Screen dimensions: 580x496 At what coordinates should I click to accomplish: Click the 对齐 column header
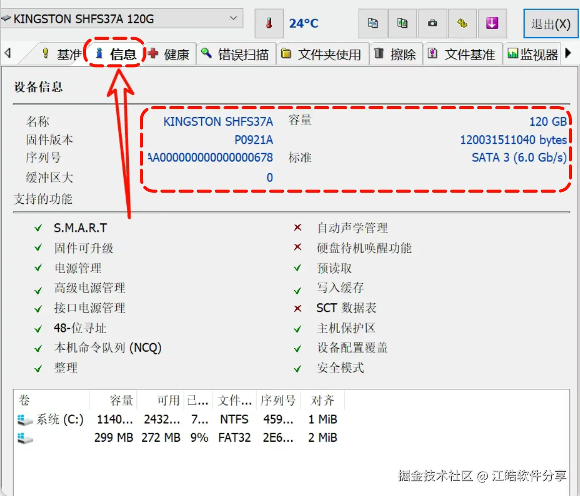point(322,400)
